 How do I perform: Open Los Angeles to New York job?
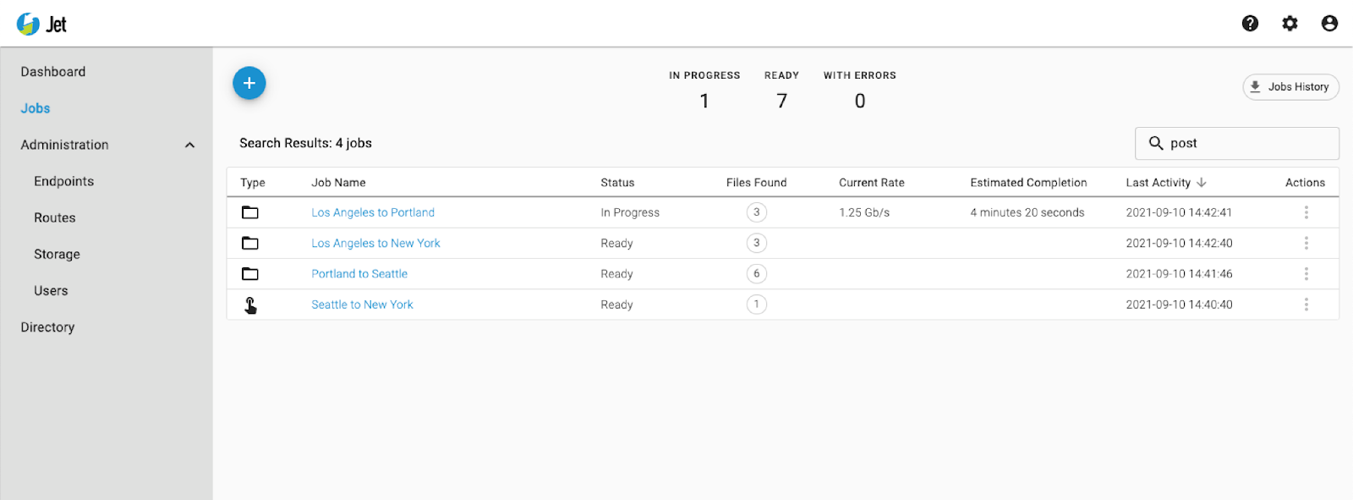point(375,244)
